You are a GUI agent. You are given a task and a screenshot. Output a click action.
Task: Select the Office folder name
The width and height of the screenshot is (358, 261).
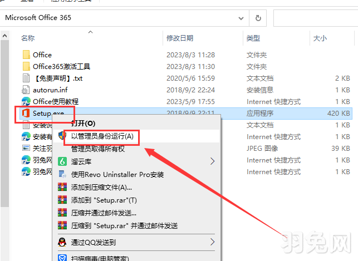click(42, 55)
